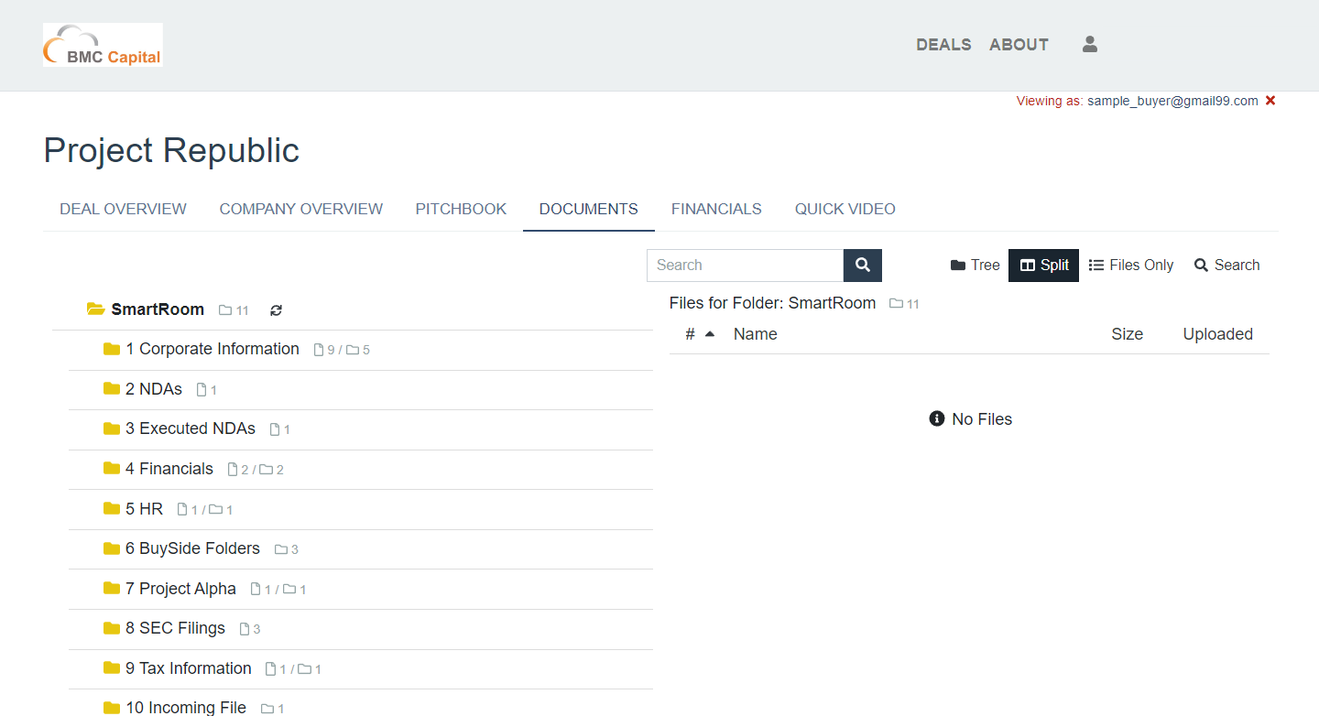Screen dimensions: 1319x716
Task: Click the SmartRoom open folder icon
Action: [95, 309]
